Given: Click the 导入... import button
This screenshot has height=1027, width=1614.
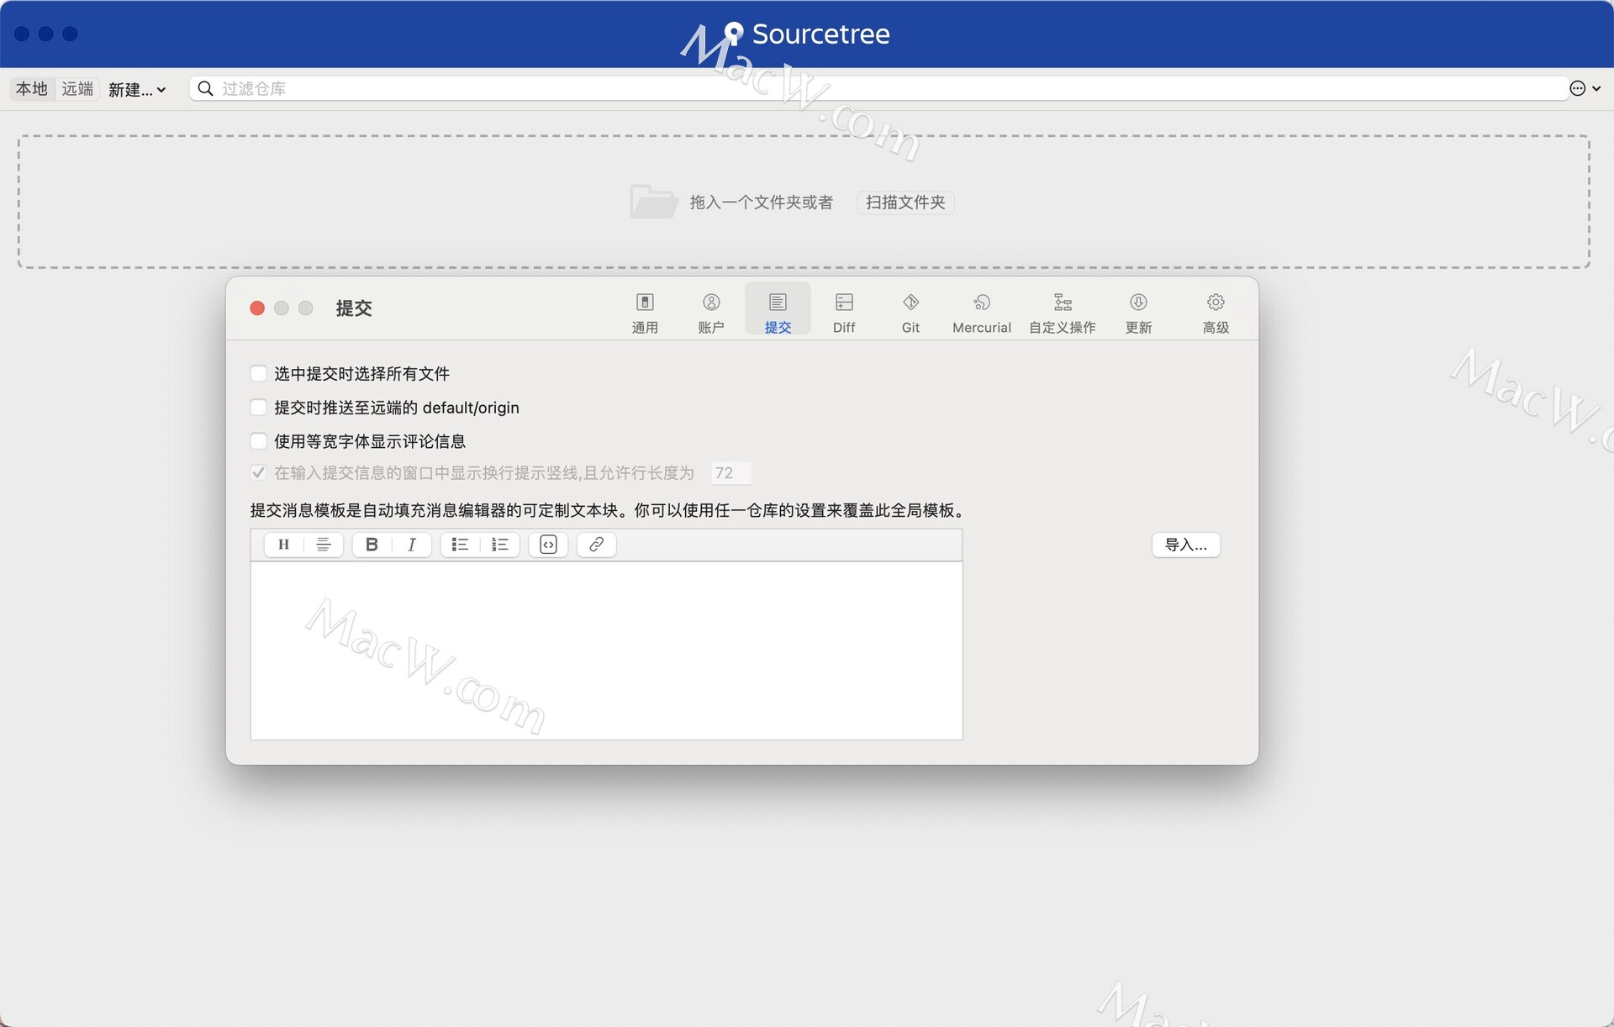Looking at the screenshot, I should pyautogui.click(x=1185, y=545).
